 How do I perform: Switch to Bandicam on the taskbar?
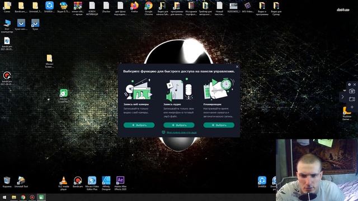[32, 197]
